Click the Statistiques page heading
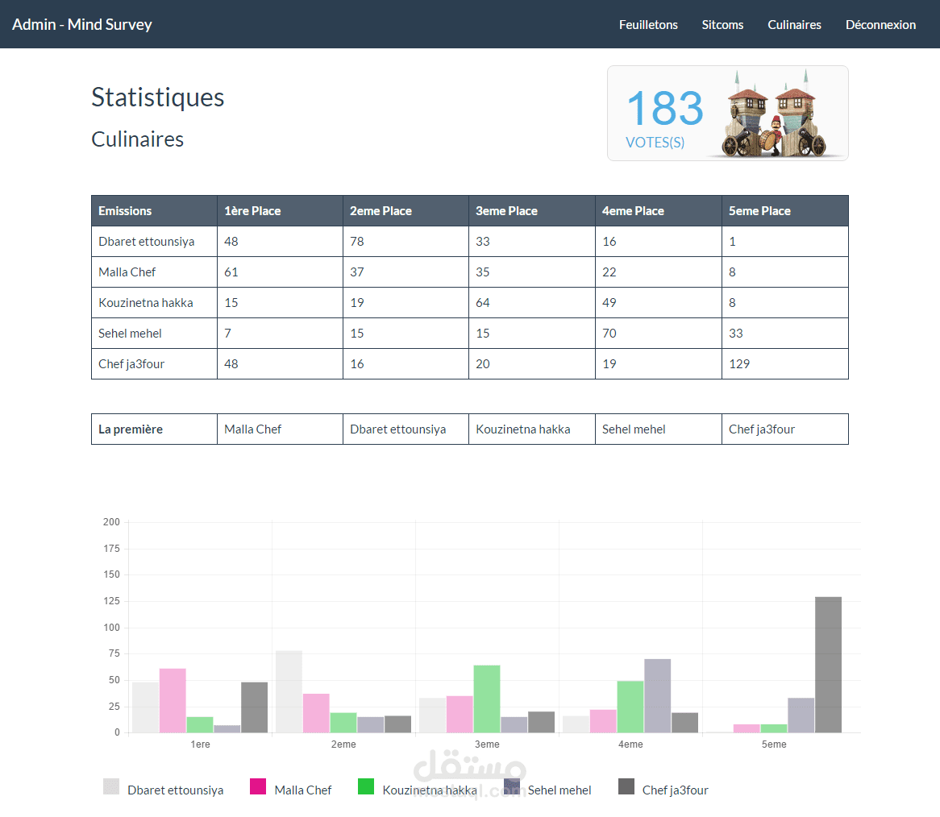Viewport: 940px width, 817px height. coord(158,97)
